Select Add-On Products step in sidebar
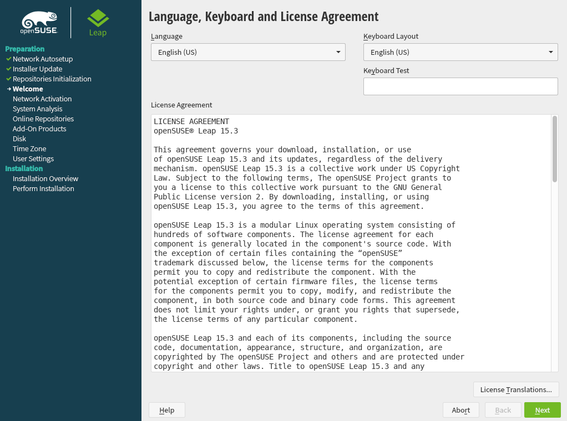567x421 pixels. (x=39, y=129)
